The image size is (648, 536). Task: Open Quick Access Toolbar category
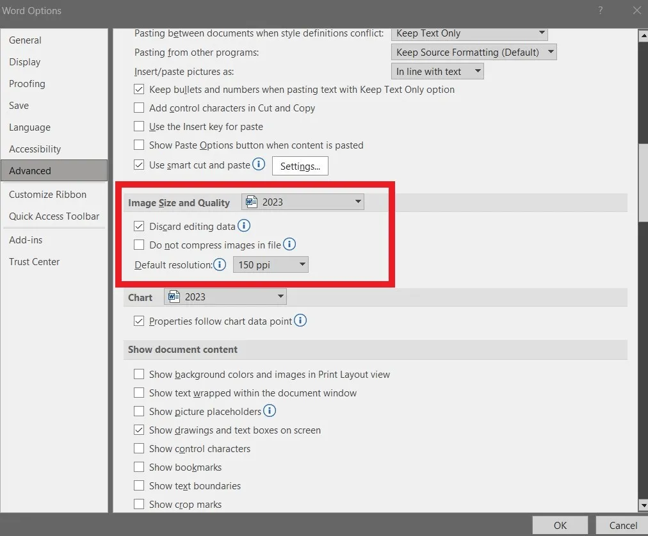(54, 216)
